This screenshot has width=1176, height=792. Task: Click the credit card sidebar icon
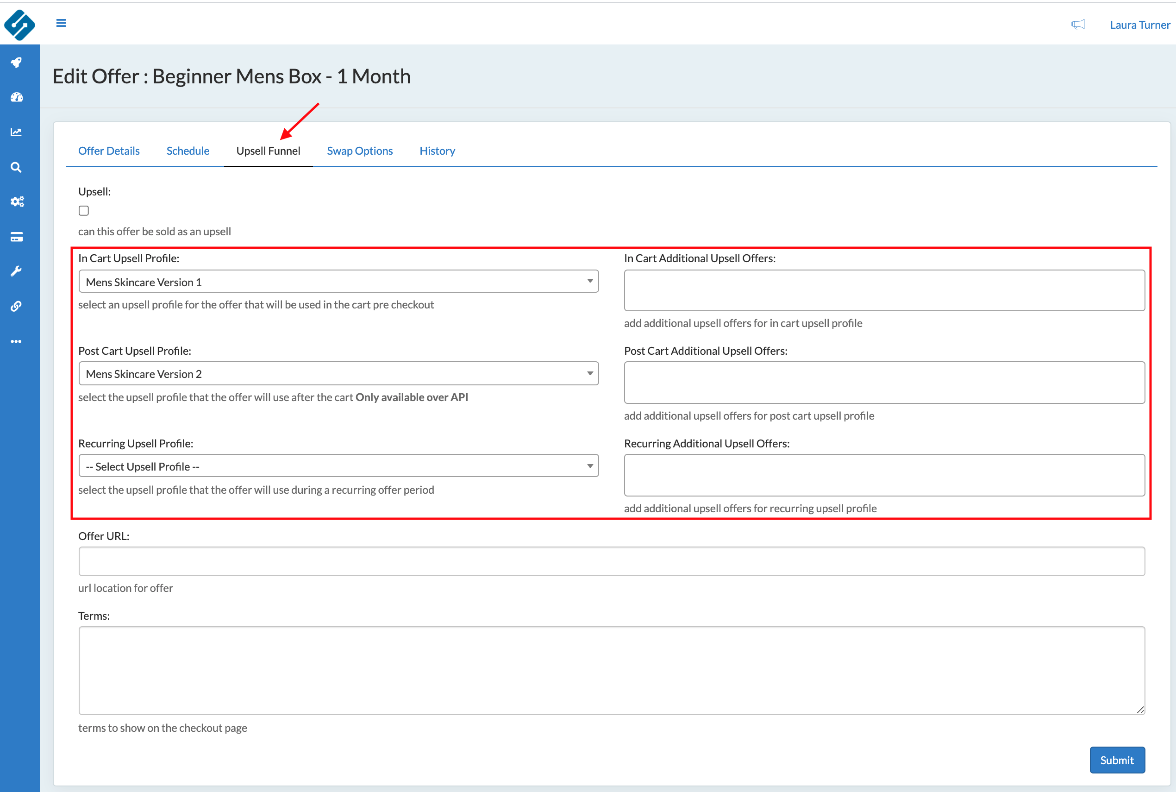tap(16, 237)
